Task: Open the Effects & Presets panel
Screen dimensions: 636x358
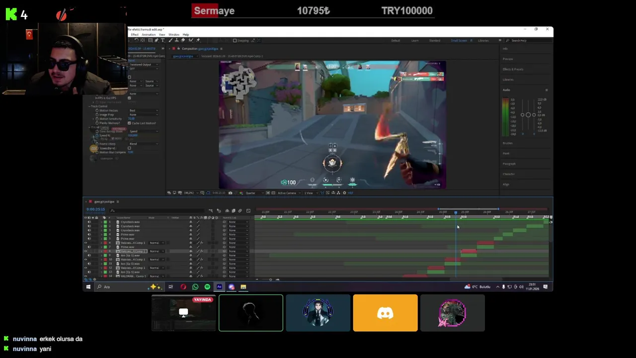Action: pyautogui.click(x=513, y=69)
